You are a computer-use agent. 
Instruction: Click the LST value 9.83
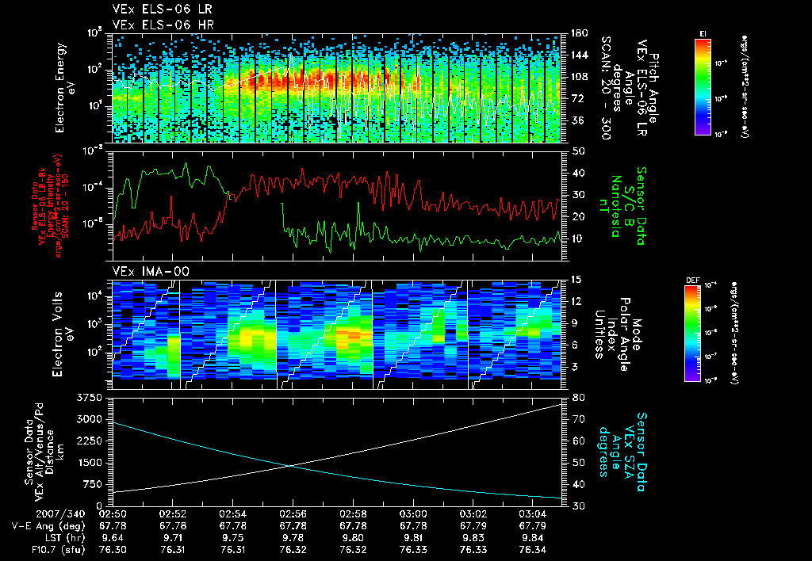coord(473,538)
